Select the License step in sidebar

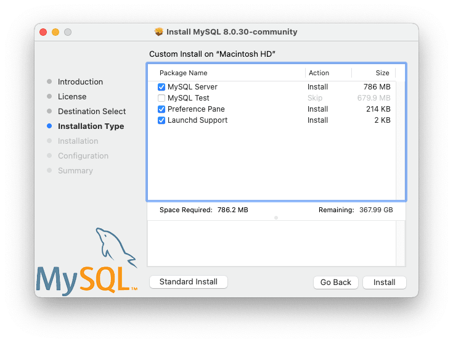coord(72,97)
